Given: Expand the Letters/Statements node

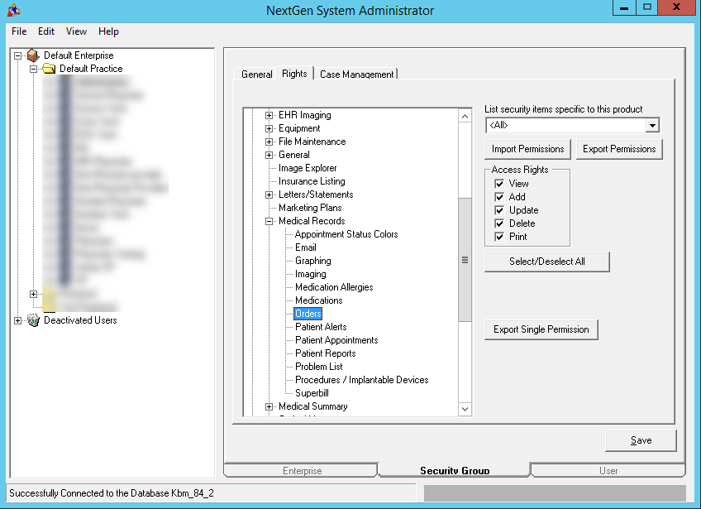Looking at the screenshot, I should 269,194.
